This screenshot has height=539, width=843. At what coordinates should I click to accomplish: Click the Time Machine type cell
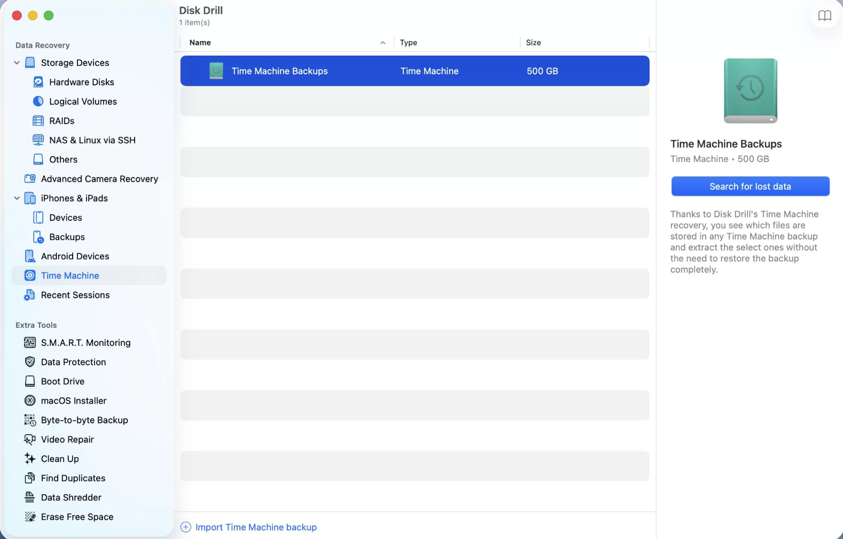430,71
